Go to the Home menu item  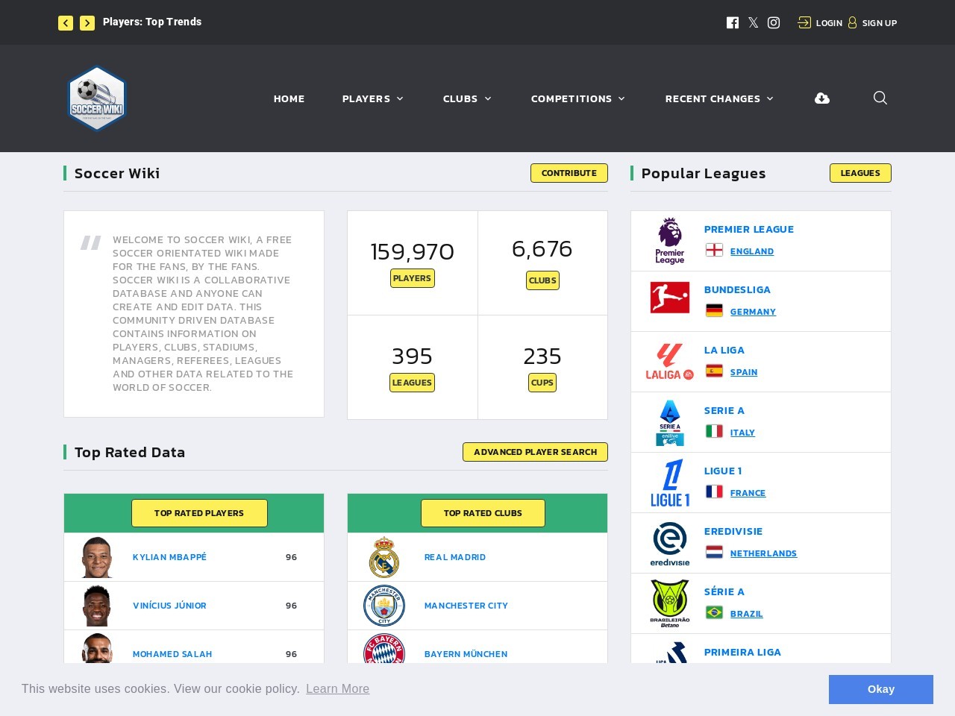(289, 98)
